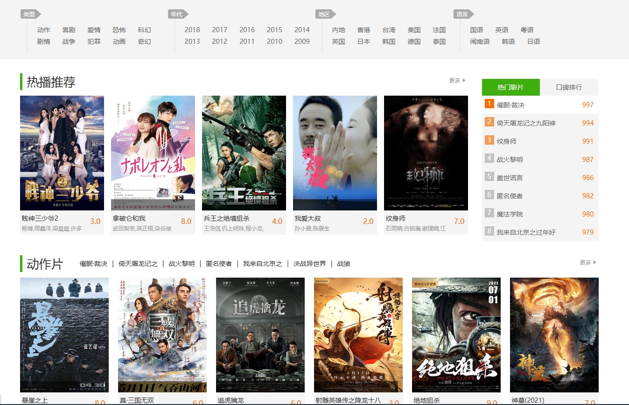Filter by language 闽南语

(480, 42)
